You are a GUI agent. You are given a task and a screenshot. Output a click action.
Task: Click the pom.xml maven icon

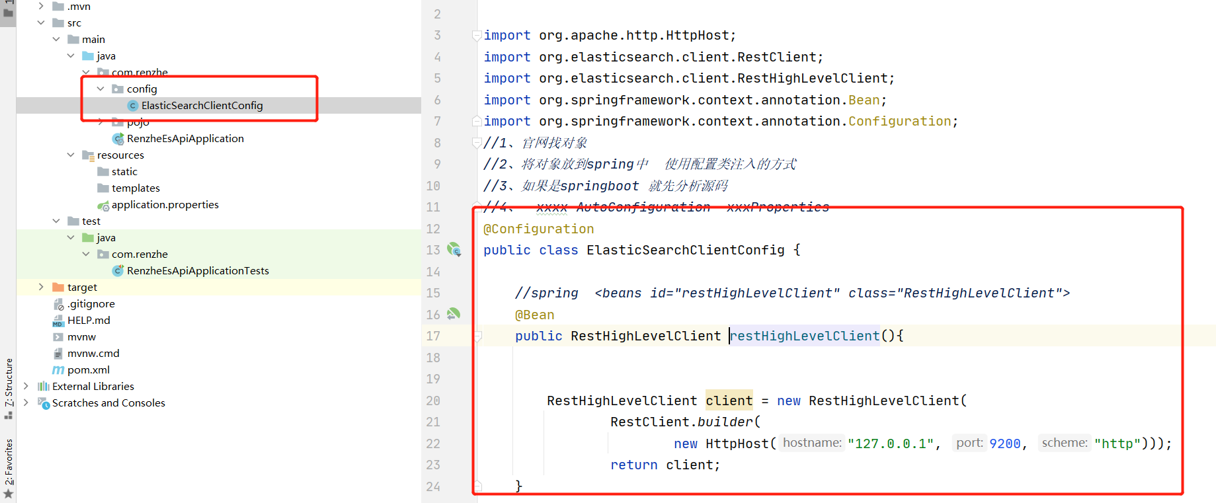(58, 370)
